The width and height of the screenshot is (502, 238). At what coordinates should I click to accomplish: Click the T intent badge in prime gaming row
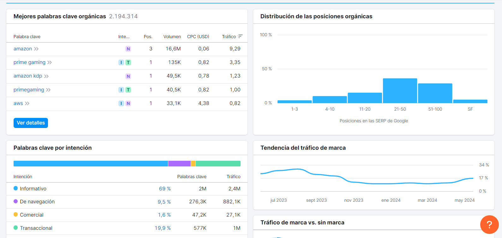click(x=128, y=62)
